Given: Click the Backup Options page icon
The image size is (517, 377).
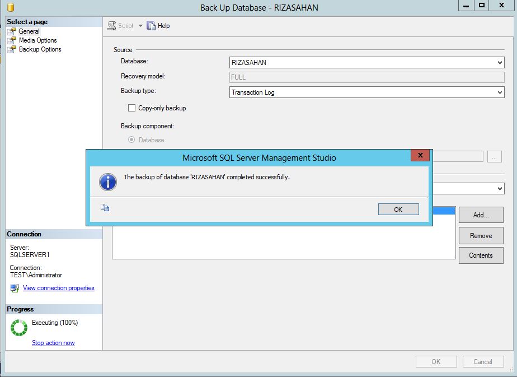Looking at the screenshot, I should pos(12,49).
